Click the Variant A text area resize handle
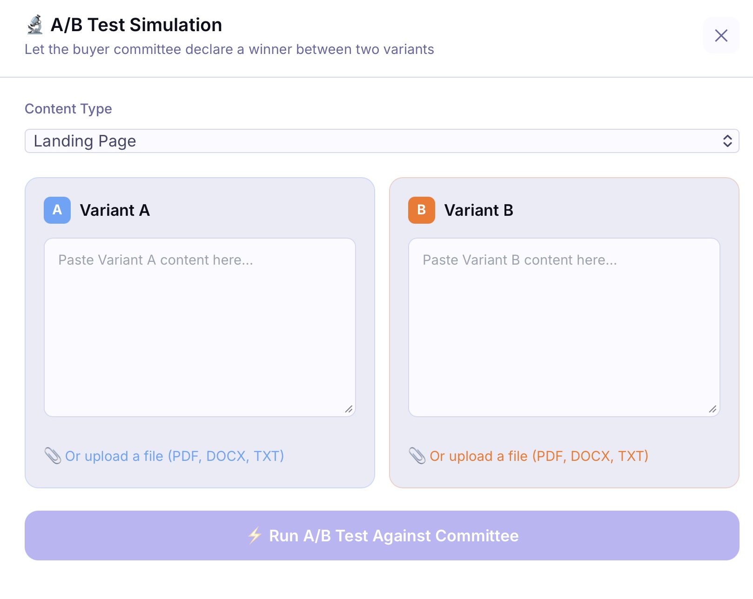This screenshot has height=599, width=753. 349,409
